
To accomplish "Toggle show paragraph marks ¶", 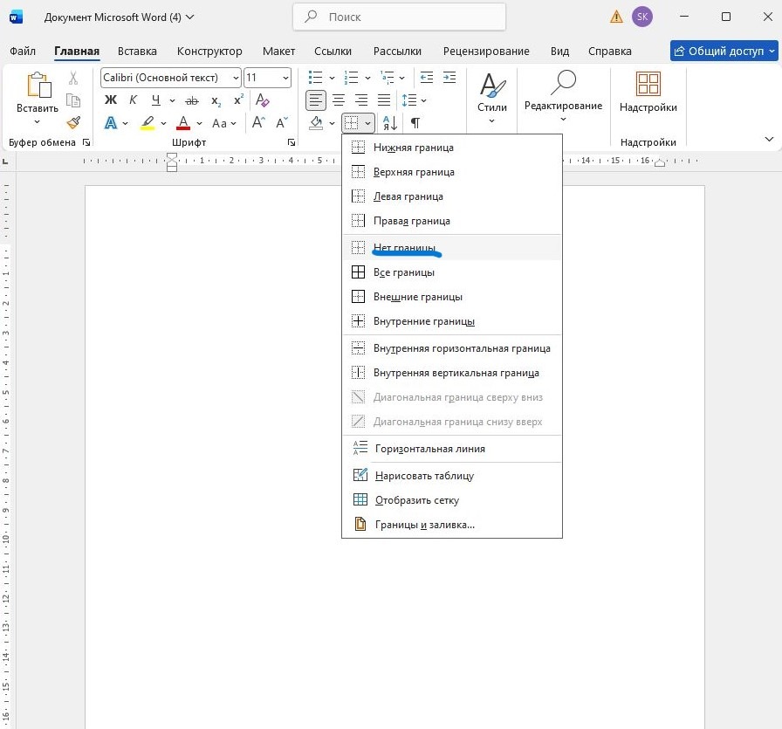I will click(415, 123).
